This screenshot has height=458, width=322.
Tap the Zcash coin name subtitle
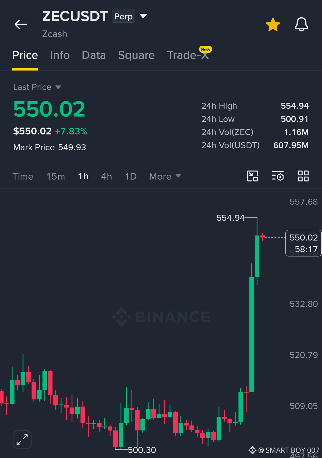(x=55, y=34)
